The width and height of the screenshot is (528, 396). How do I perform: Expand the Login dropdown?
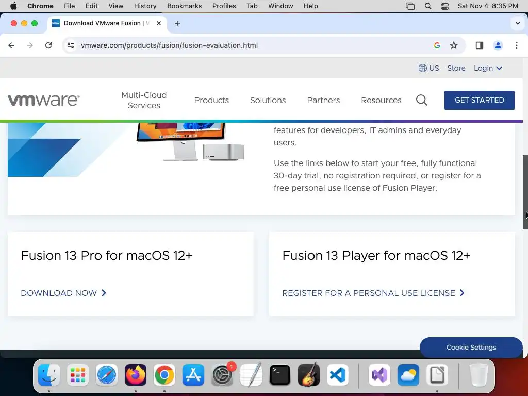coord(488,68)
